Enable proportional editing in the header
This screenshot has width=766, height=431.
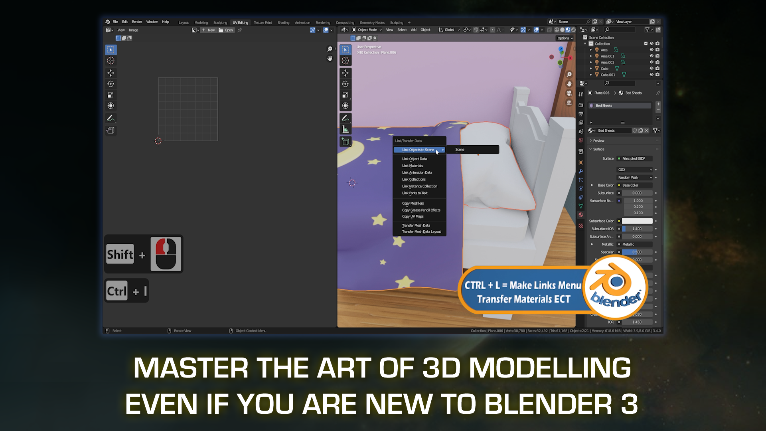click(493, 30)
